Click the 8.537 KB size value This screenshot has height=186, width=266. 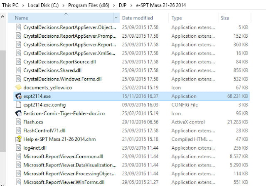coord(239,157)
